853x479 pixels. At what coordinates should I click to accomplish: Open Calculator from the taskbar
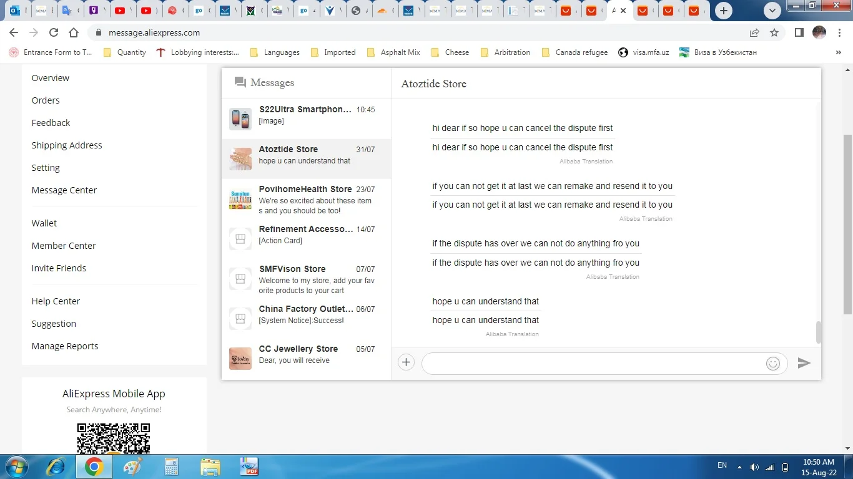click(171, 467)
